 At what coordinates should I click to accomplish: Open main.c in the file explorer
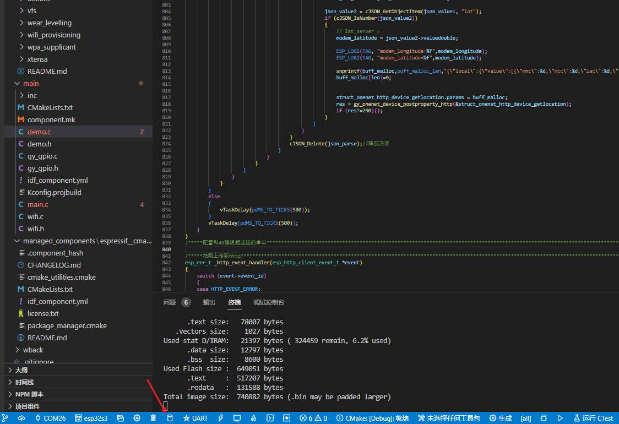[38, 204]
